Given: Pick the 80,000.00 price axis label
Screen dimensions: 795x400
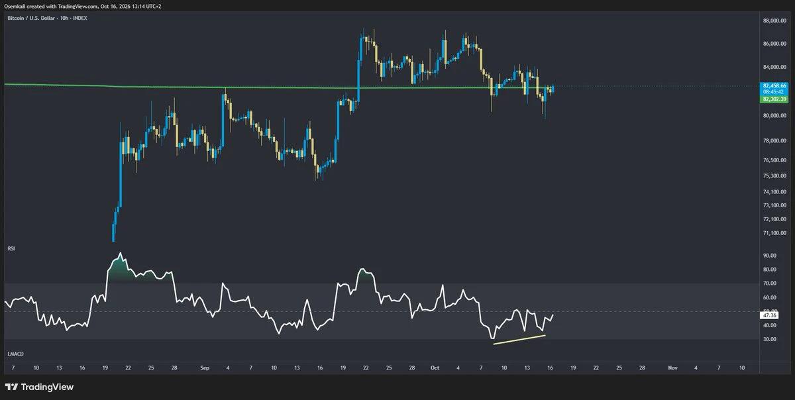Looking at the screenshot, I should pos(774,116).
